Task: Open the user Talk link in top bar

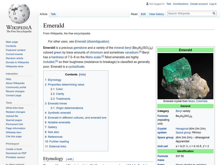Action: tap(169, 4)
